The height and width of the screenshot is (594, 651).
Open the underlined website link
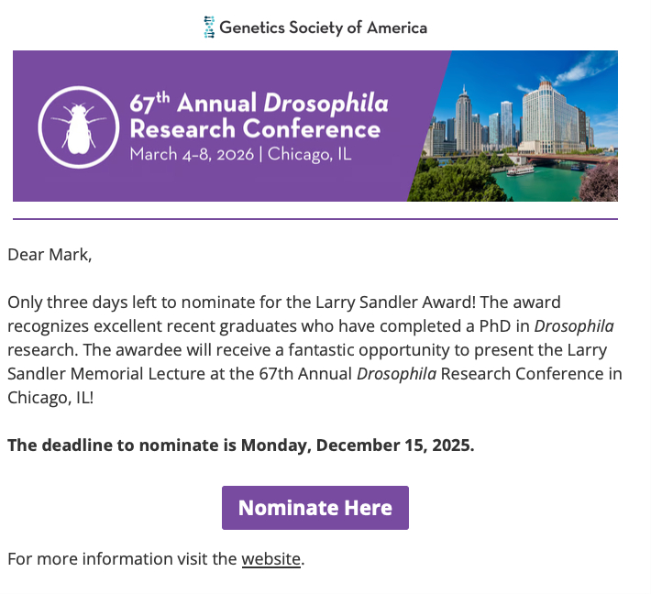coord(271,559)
